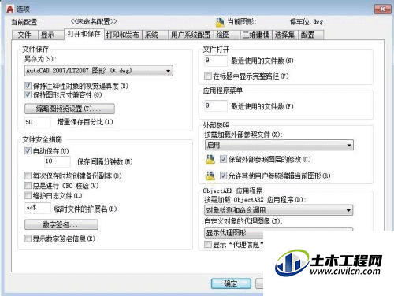
Task: Open the 另存为 file format dropdown
Action: (98, 71)
